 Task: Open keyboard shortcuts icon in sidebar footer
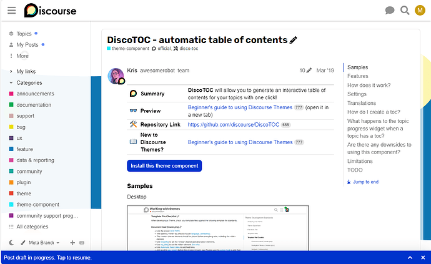click(82, 243)
